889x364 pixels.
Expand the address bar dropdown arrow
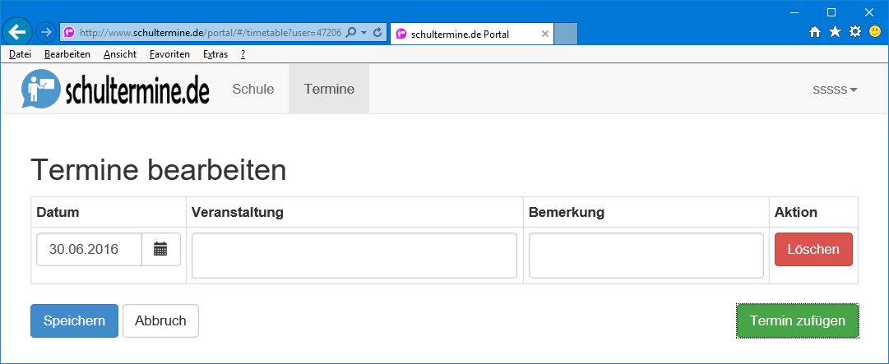[x=364, y=33]
